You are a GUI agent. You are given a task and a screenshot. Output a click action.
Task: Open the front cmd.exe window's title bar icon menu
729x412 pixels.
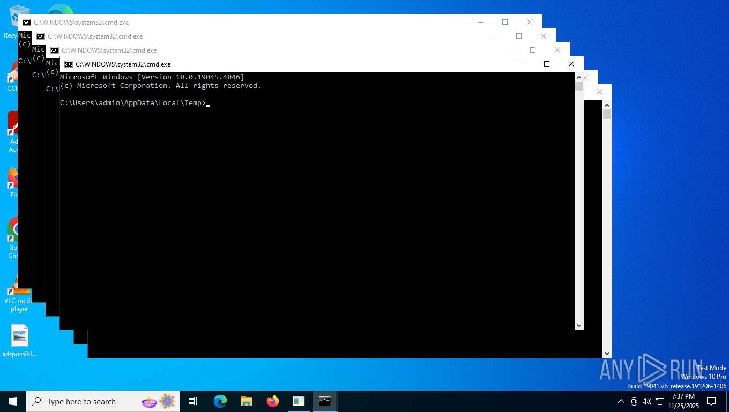pos(68,64)
